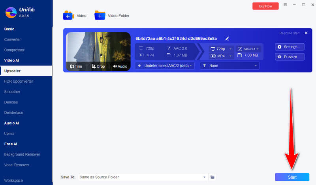Viewport: 316px width, 185px height.
Task: Remove the video task with X icon
Action: (306, 33)
